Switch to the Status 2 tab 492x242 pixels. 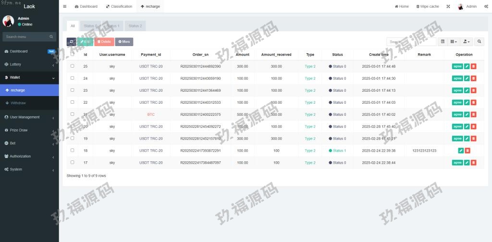coord(135,26)
